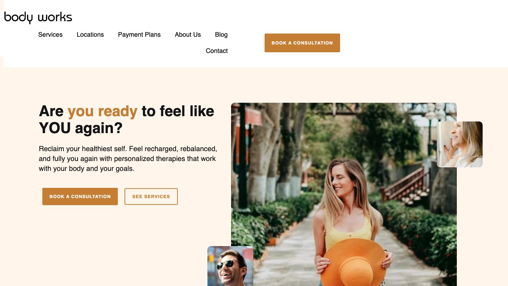Open the Contact page link

pyautogui.click(x=217, y=51)
